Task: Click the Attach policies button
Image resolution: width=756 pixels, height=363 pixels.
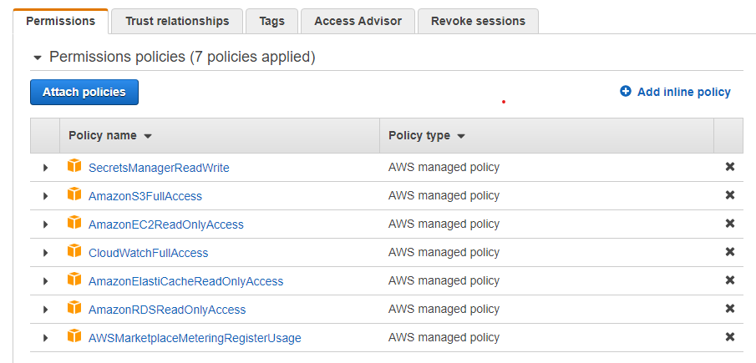Action: [84, 92]
